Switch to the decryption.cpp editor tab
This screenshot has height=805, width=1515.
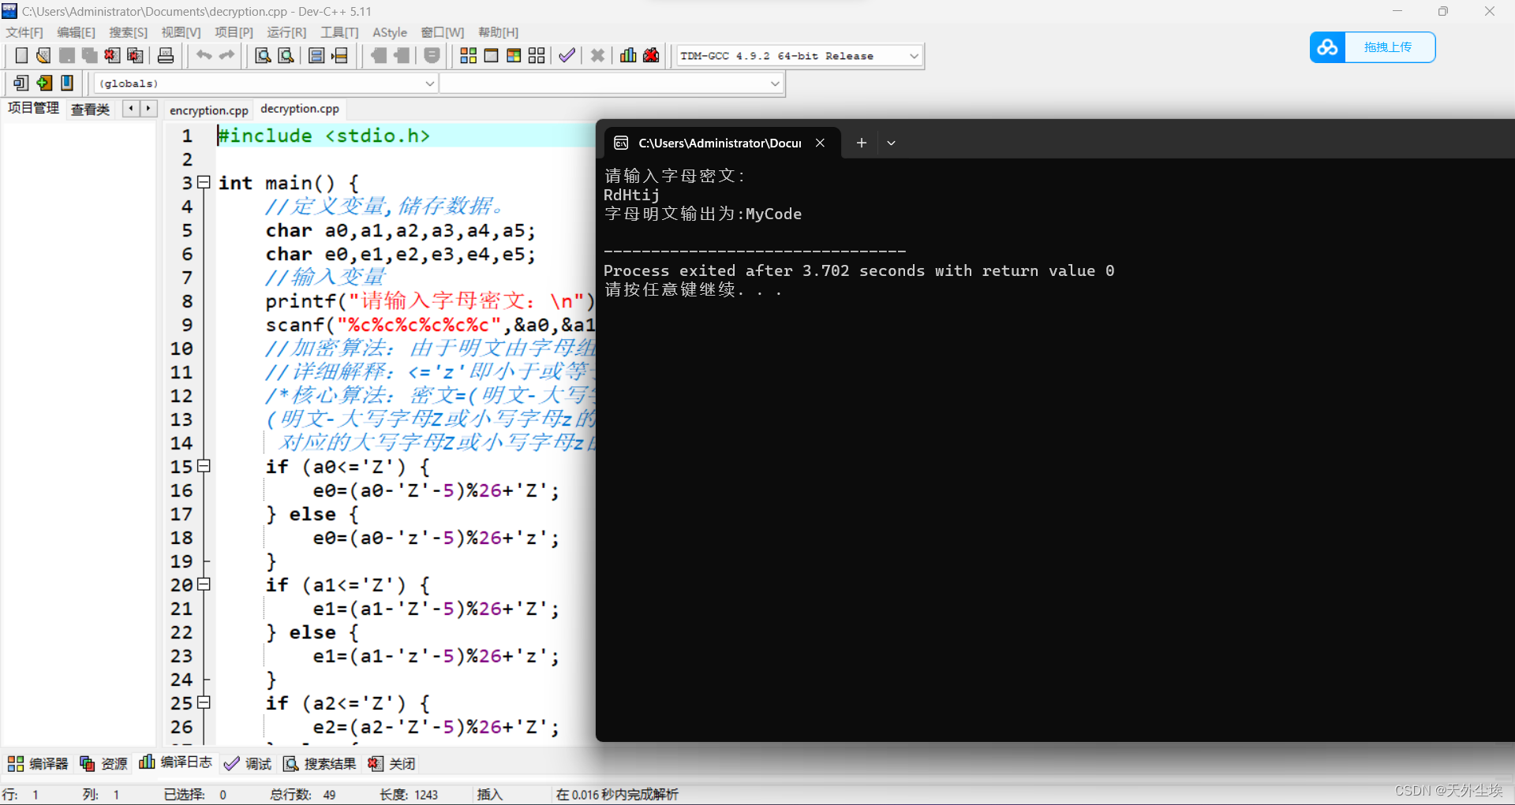pyautogui.click(x=300, y=109)
